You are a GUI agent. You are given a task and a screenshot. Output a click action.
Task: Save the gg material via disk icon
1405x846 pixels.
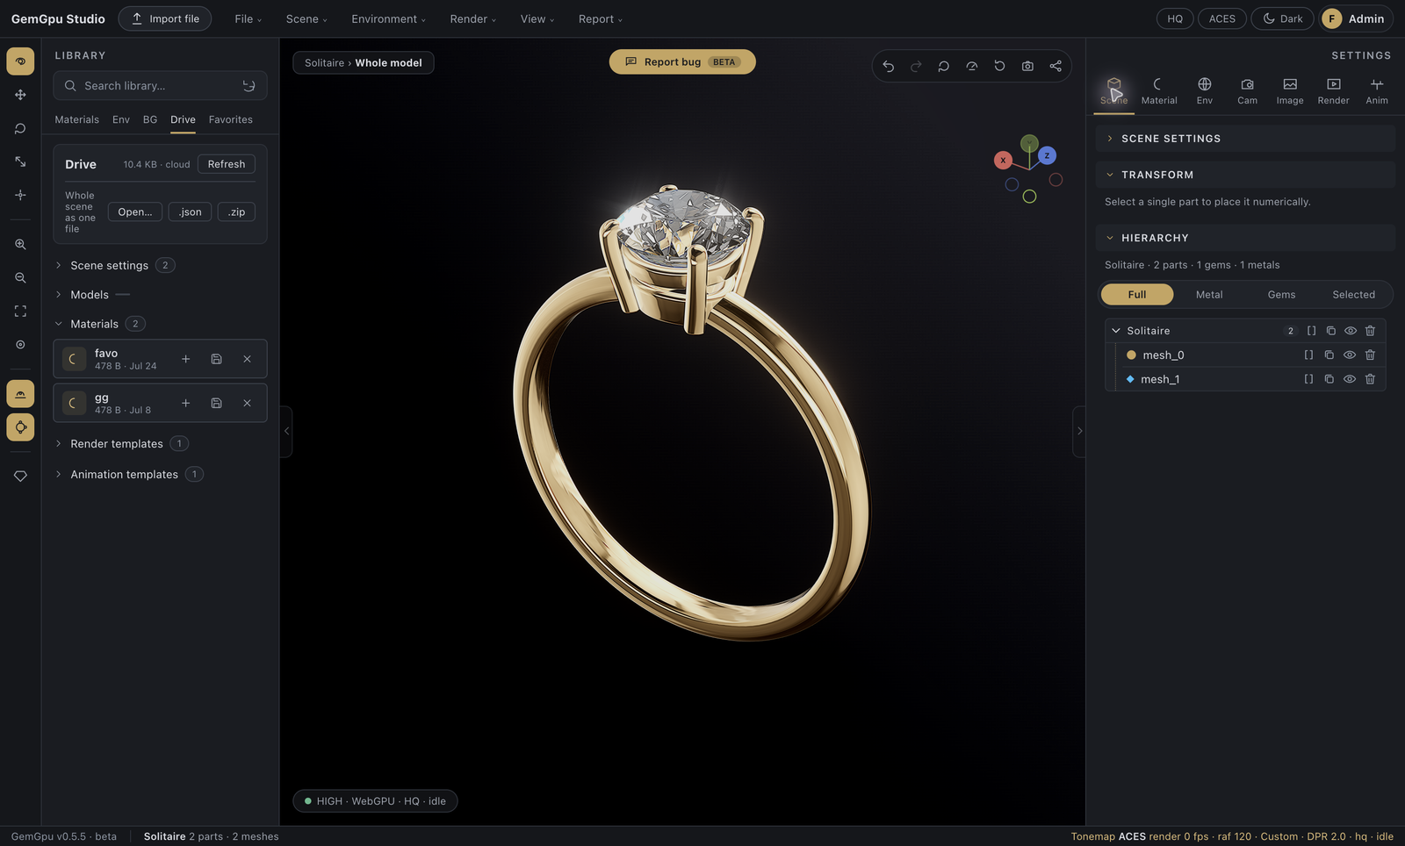pos(216,403)
